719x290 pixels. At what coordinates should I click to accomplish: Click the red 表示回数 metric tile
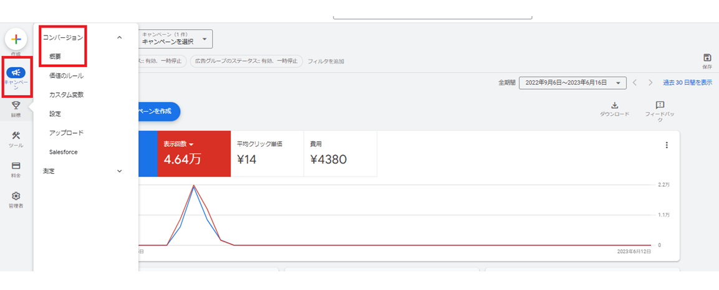click(x=193, y=154)
